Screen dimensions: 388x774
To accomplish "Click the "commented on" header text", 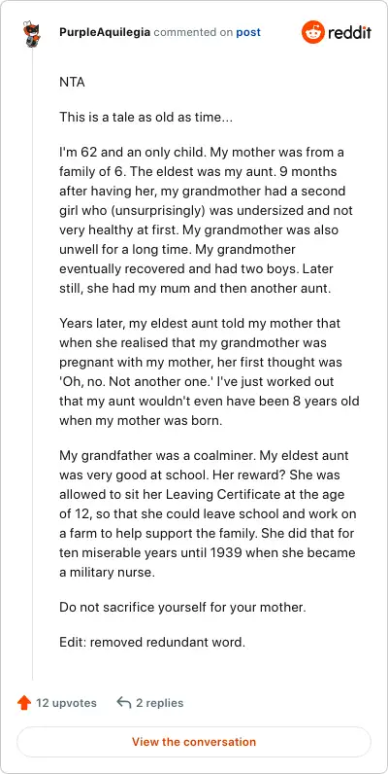I will (x=193, y=33).
